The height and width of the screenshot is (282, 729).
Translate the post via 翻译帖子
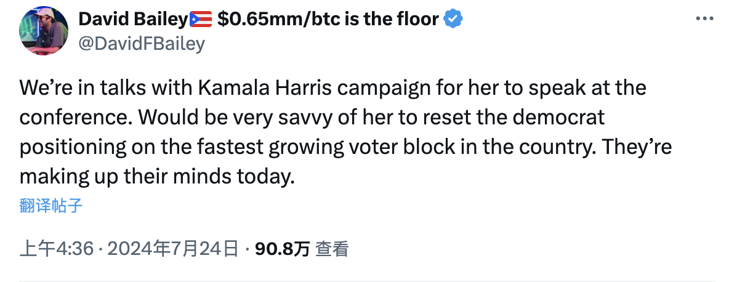click(51, 206)
